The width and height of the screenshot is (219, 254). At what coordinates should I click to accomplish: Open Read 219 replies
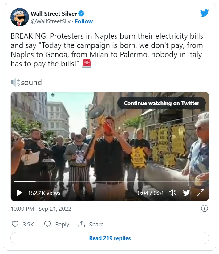click(x=110, y=238)
